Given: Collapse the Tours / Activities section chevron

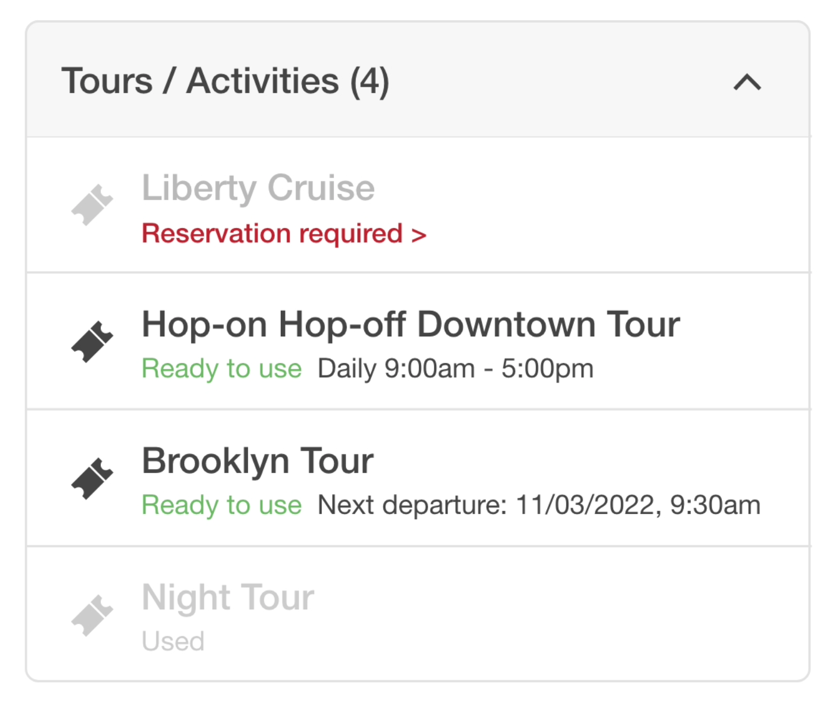Looking at the screenshot, I should 747,82.
